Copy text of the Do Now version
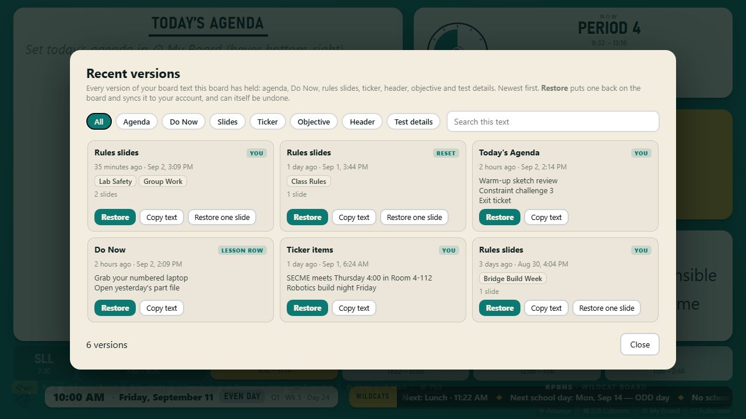 point(161,308)
